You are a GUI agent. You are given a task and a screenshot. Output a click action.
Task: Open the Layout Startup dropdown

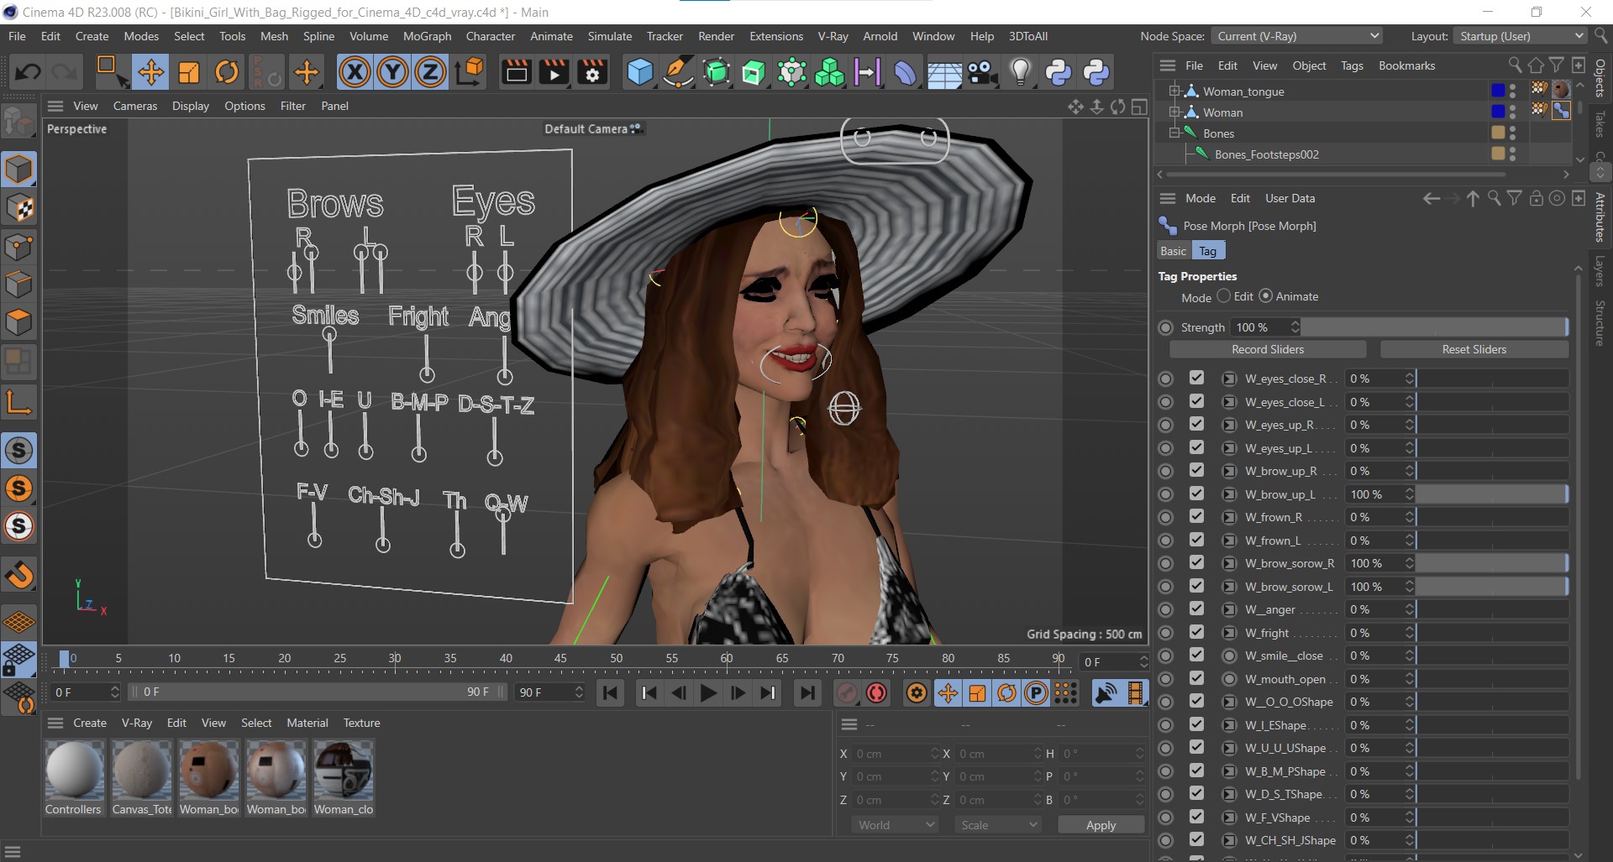pyautogui.click(x=1520, y=36)
